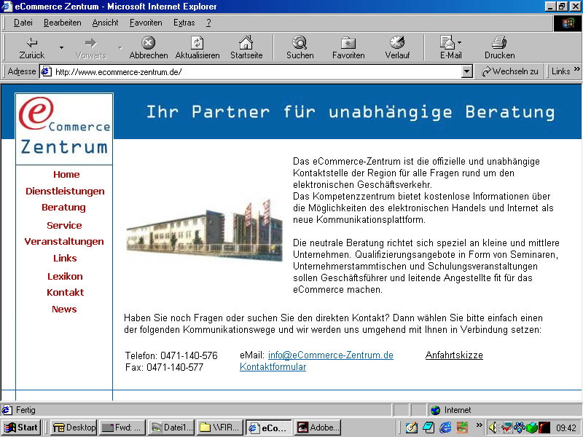The width and height of the screenshot is (583, 437).
Task: Expand the Links toolbar chevron
Action: coord(576,69)
